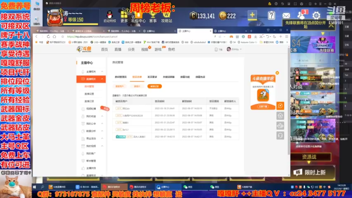Reload the page with refresh icon
The image size is (352, 198).
coord(48,37)
